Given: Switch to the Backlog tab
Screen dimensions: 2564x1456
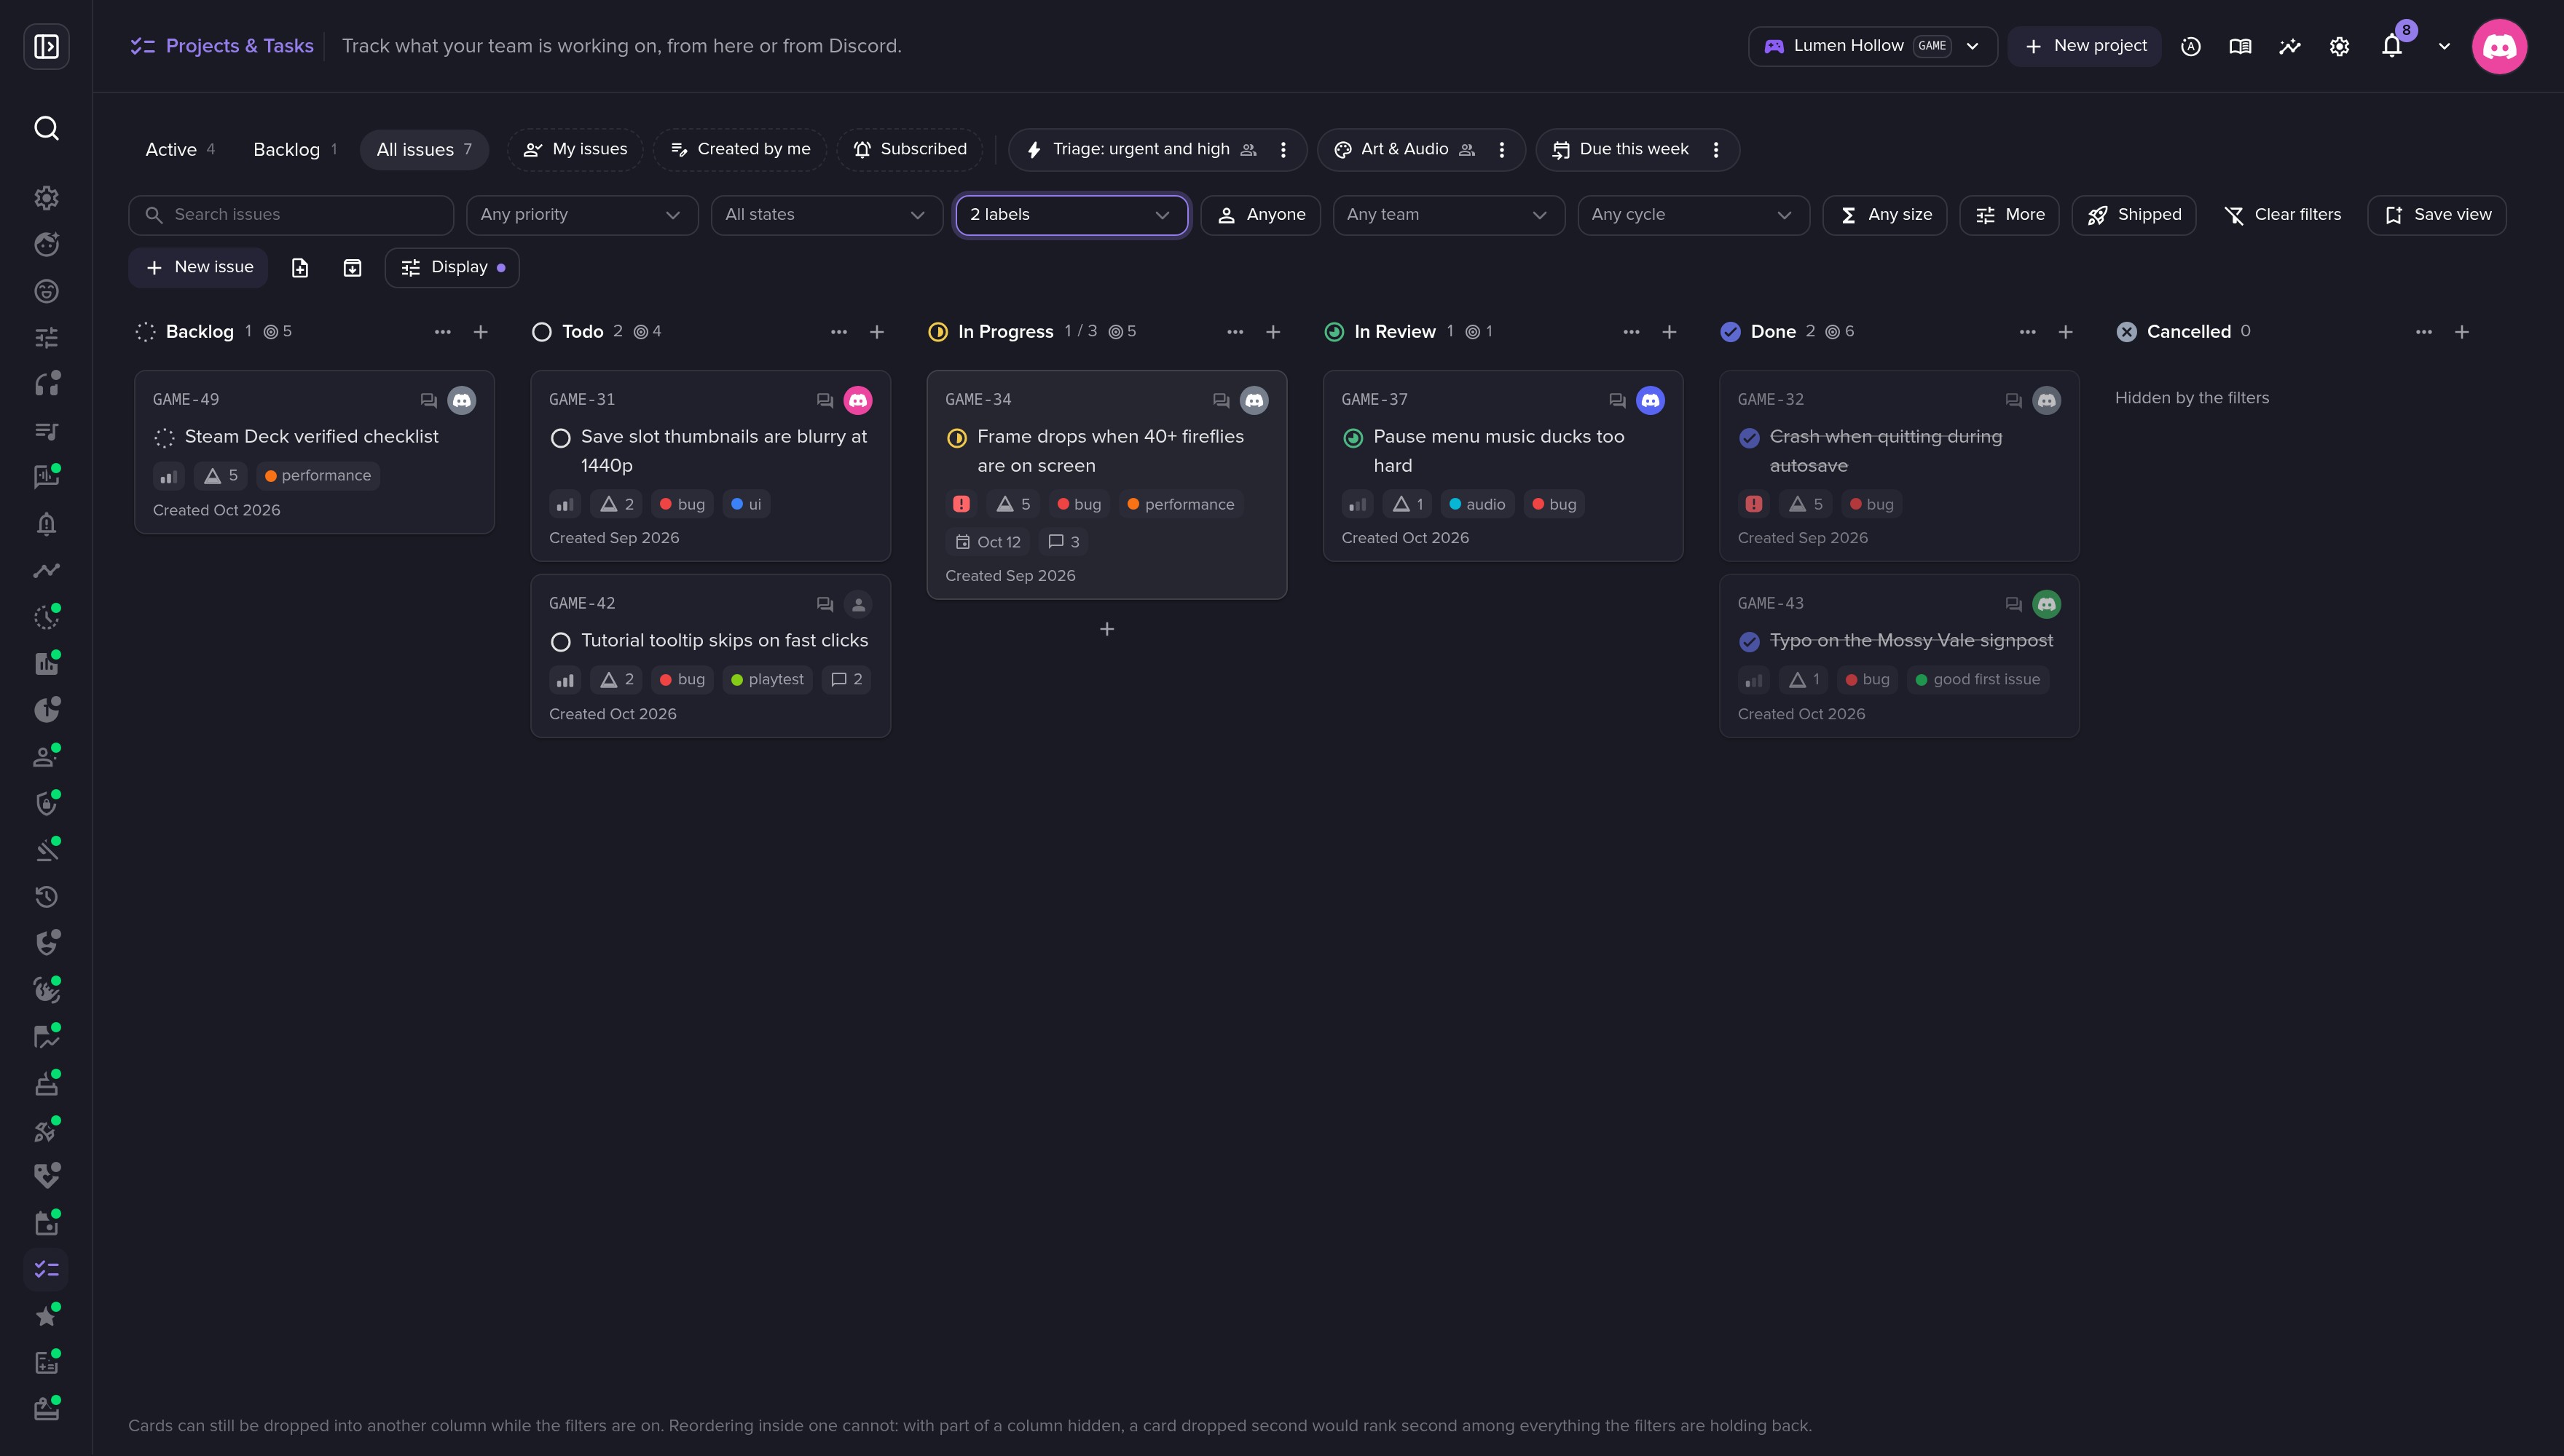Looking at the screenshot, I should [x=295, y=150].
